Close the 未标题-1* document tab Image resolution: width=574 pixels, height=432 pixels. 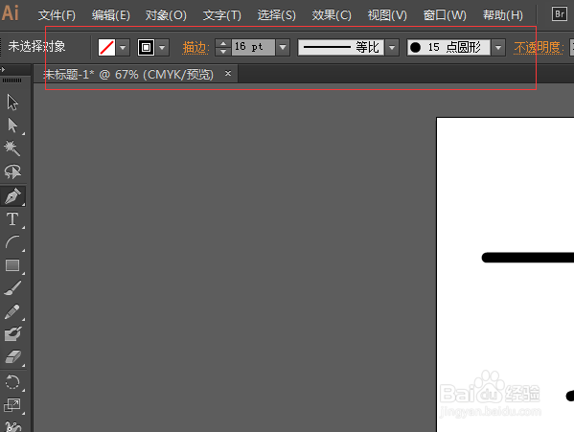228,73
